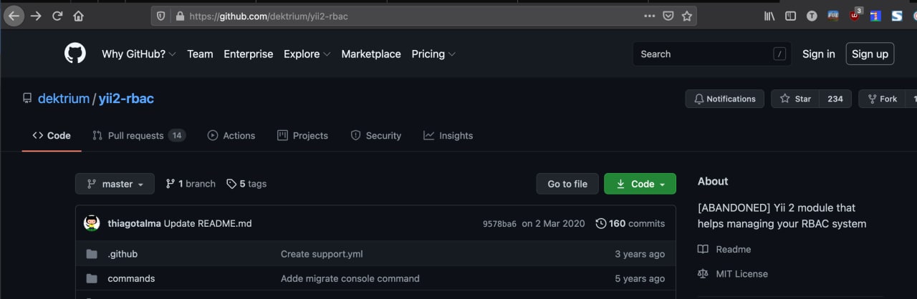Image resolution: width=917 pixels, height=299 pixels.
Task: Expand the Why GitHub? menu
Action: point(139,54)
